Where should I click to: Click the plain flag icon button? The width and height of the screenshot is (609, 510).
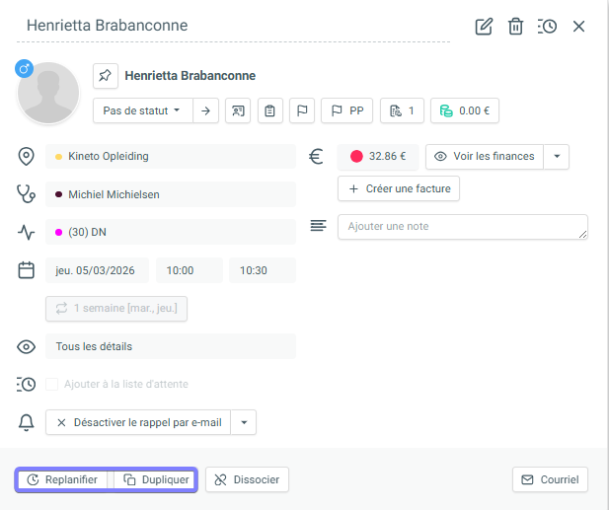(303, 110)
